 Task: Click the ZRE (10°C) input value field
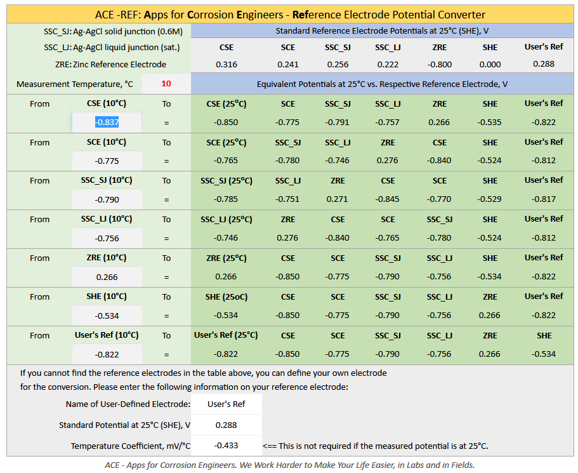(x=107, y=277)
